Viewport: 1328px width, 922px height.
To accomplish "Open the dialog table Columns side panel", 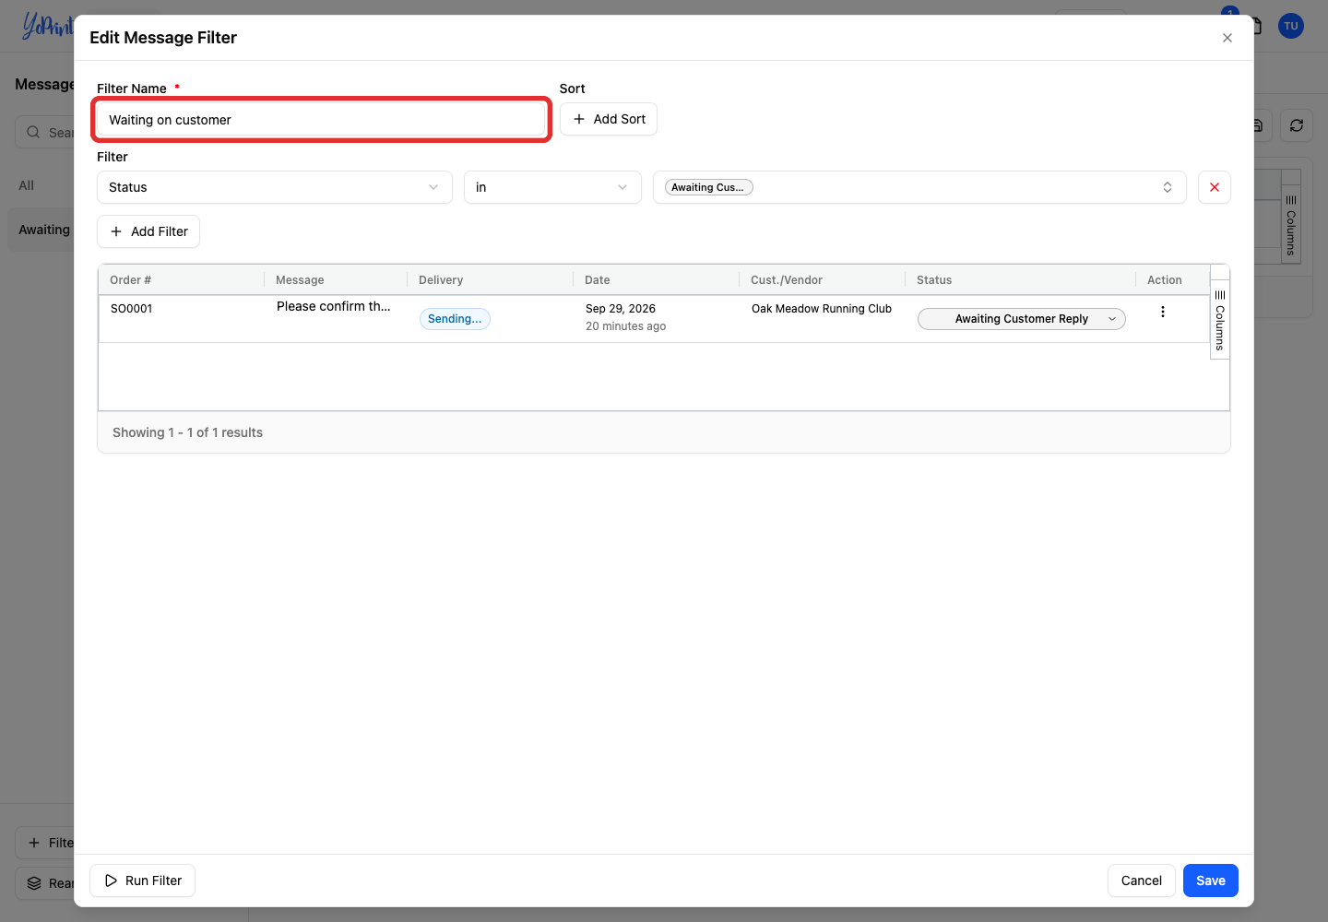I will [x=1220, y=320].
